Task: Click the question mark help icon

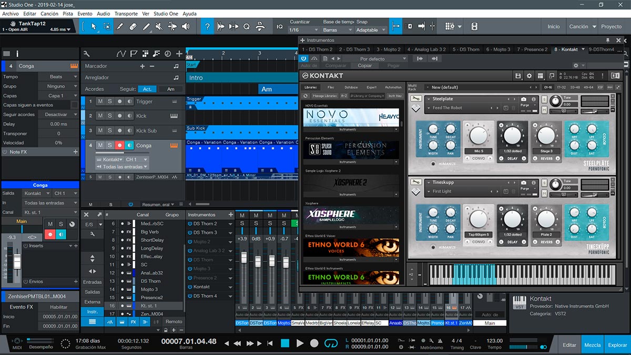Action: 207,26
